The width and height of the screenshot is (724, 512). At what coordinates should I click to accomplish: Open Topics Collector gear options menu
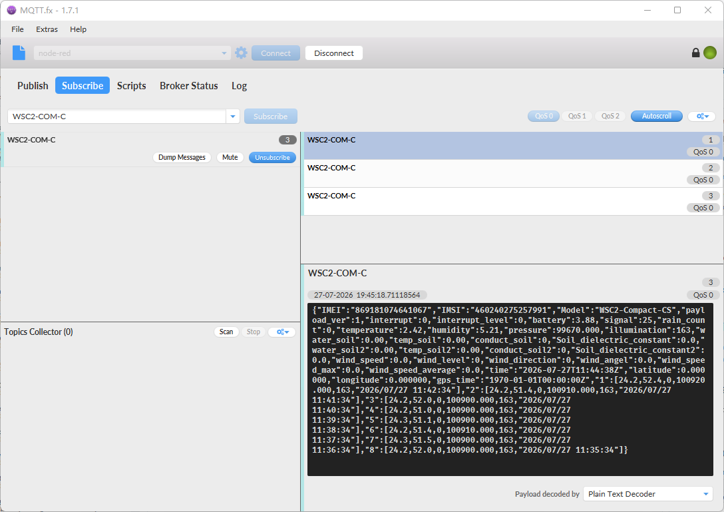coord(282,332)
